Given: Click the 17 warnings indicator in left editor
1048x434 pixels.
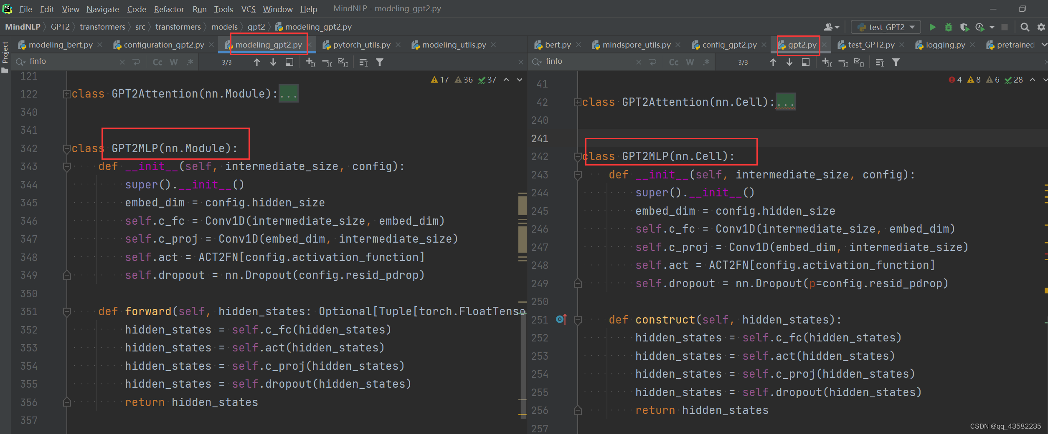Looking at the screenshot, I should tap(440, 80).
